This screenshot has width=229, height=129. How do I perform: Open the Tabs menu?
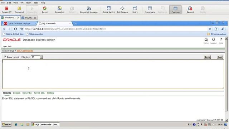[36, 3]
